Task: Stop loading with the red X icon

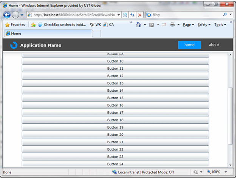Action: [140, 15]
